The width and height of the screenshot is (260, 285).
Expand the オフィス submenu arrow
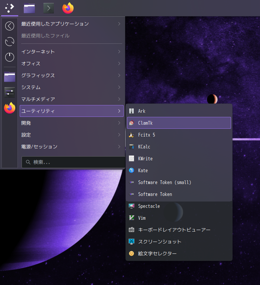pos(119,63)
